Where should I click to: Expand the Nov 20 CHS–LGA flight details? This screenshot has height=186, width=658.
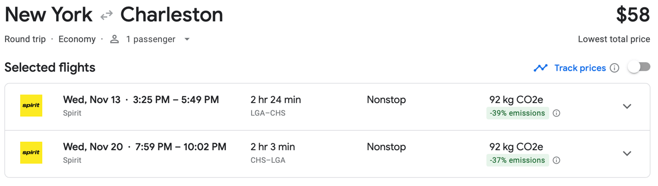click(627, 153)
